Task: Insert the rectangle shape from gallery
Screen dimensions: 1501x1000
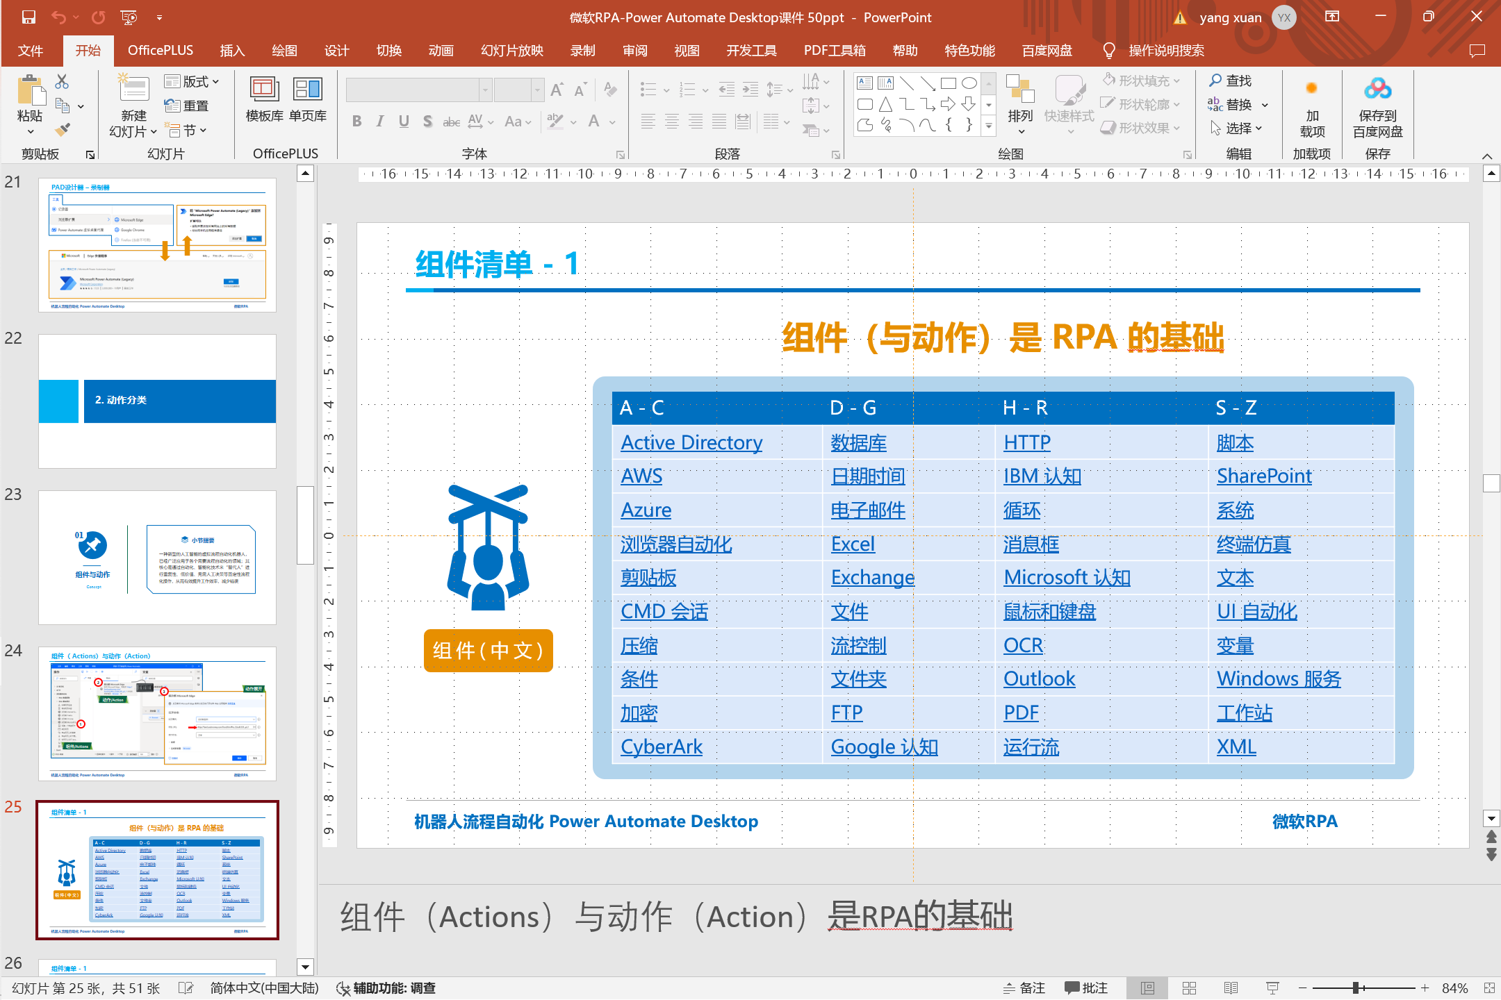Action: [948, 83]
